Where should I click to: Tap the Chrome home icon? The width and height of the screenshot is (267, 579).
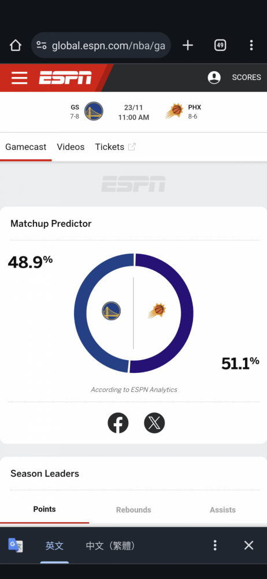click(16, 45)
